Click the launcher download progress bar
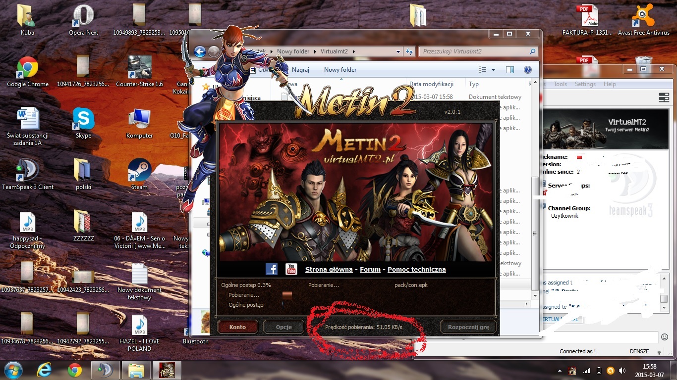 [287, 295]
